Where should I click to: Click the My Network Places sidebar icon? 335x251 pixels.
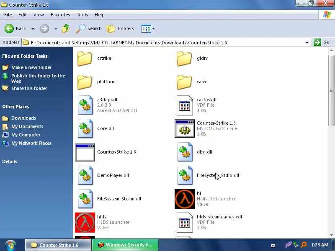pyautogui.click(x=5, y=143)
